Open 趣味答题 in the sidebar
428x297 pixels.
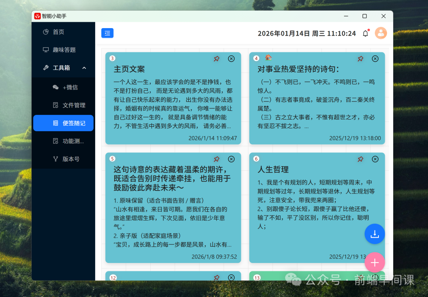63,49
